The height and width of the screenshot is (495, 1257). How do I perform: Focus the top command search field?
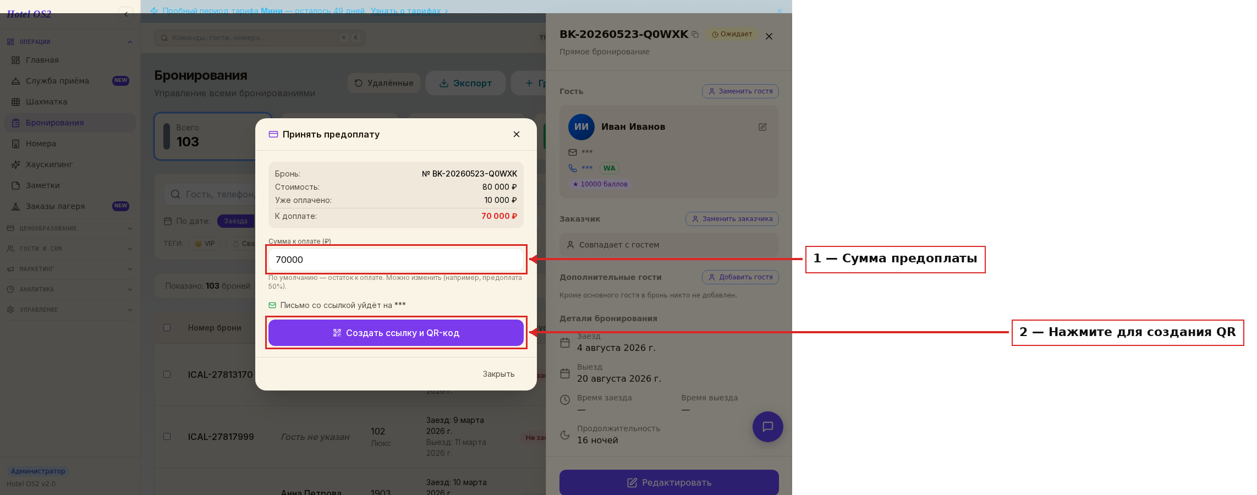tap(260, 38)
